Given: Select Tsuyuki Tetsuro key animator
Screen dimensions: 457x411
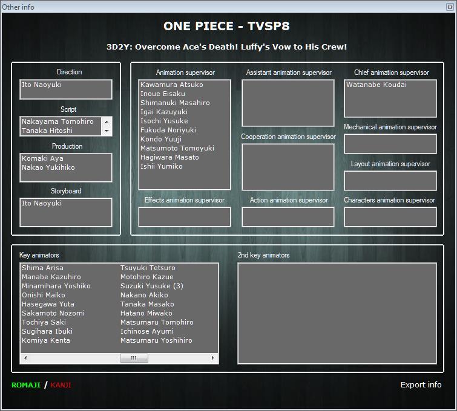Looking at the screenshot, I should (148, 268).
